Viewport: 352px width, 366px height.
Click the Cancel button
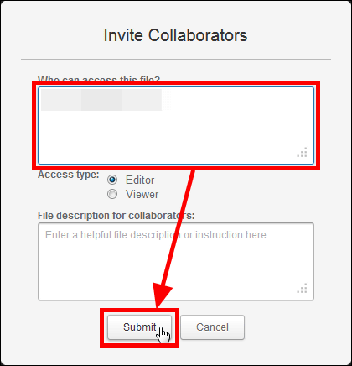pyautogui.click(x=213, y=327)
